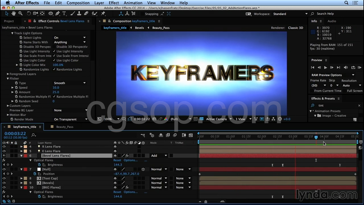Toggle the Use Light Color checkbox
This screenshot has height=205, width=364.
pyautogui.click(x=54, y=60)
